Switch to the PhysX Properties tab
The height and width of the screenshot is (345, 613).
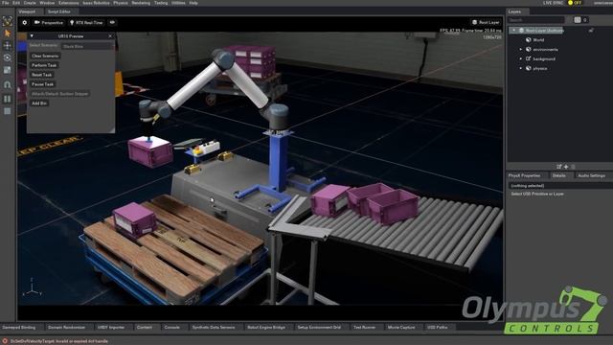point(524,175)
